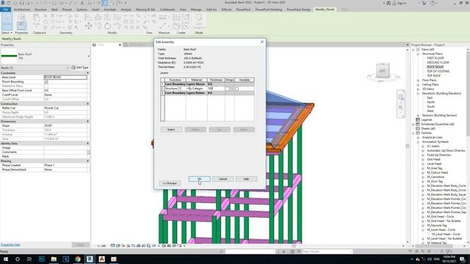The width and height of the screenshot is (470, 264).
Task: Click the By Category material cell
Action: tap(196, 89)
